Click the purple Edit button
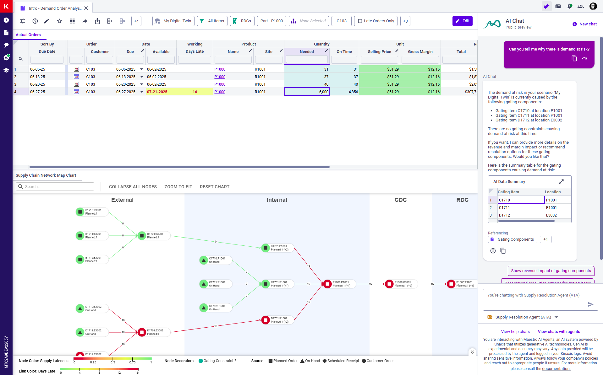Image resolution: width=603 pixels, height=375 pixels. point(462,21)
